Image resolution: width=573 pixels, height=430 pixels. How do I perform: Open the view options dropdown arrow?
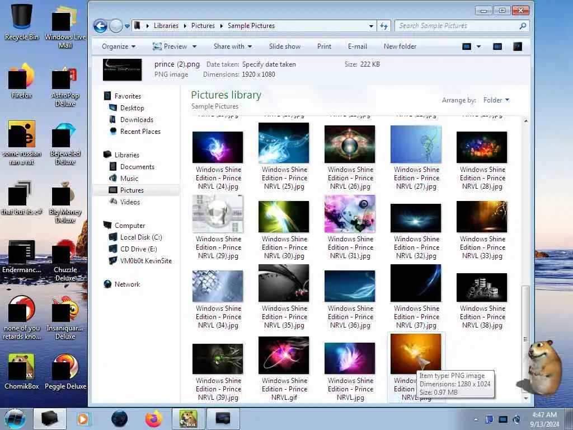478,46
